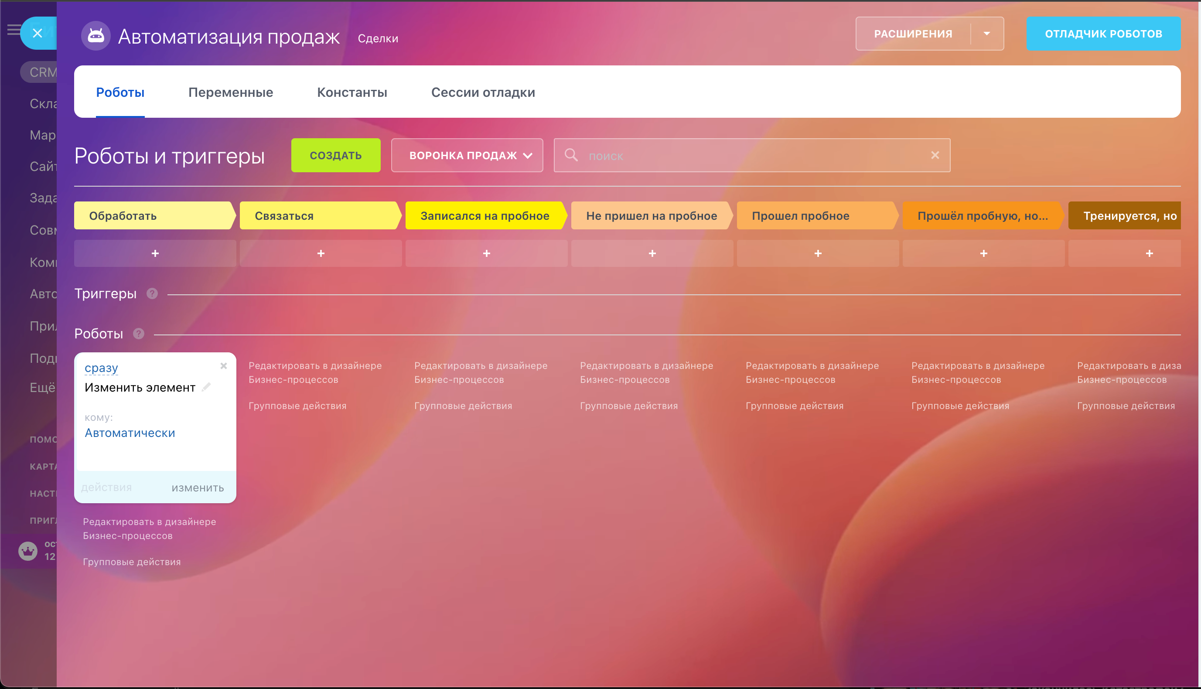Click pencil icon next to Изменить элемент
The height and width of the screenshot is (689, 1201).
point(206,387)
